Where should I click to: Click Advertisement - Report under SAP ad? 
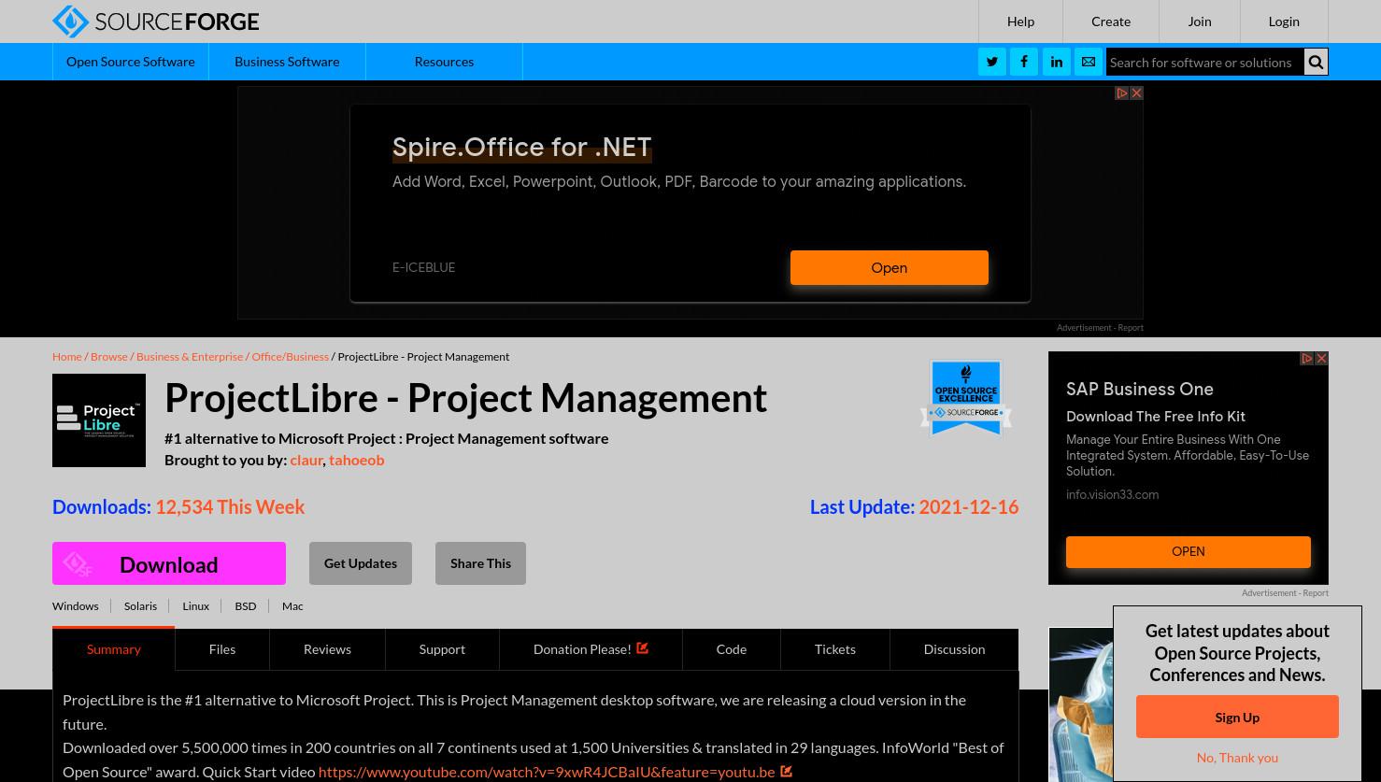[1285, 593]
